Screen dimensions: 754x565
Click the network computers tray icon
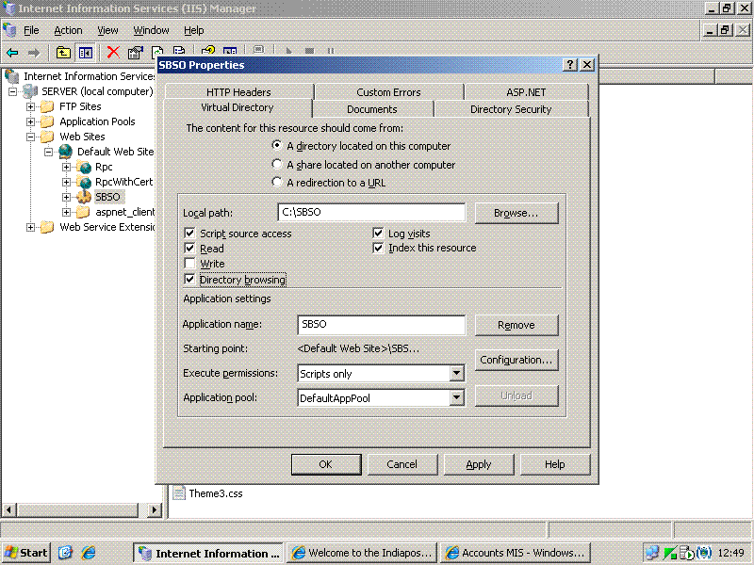point(652,553)
